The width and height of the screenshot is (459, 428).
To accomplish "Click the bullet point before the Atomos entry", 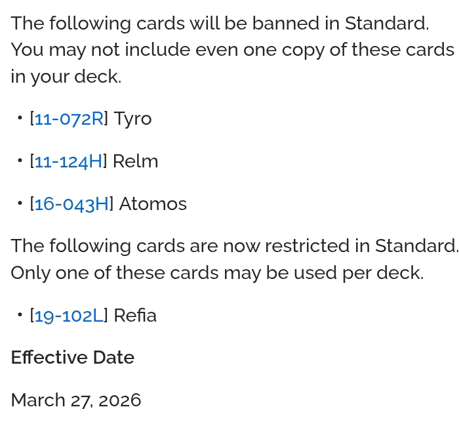I will click(x=20, y=204).
